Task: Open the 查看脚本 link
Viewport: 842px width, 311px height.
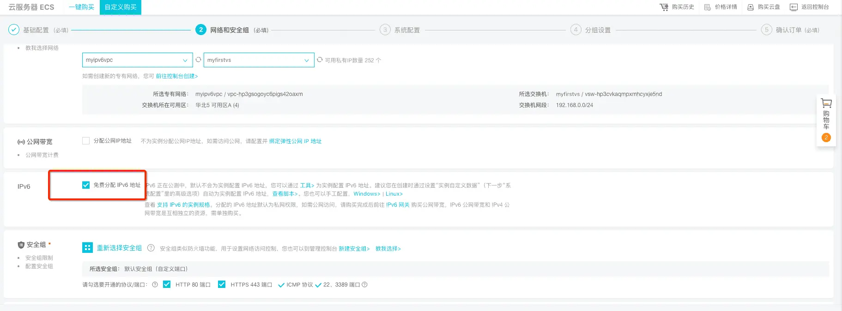Action: 285,194
